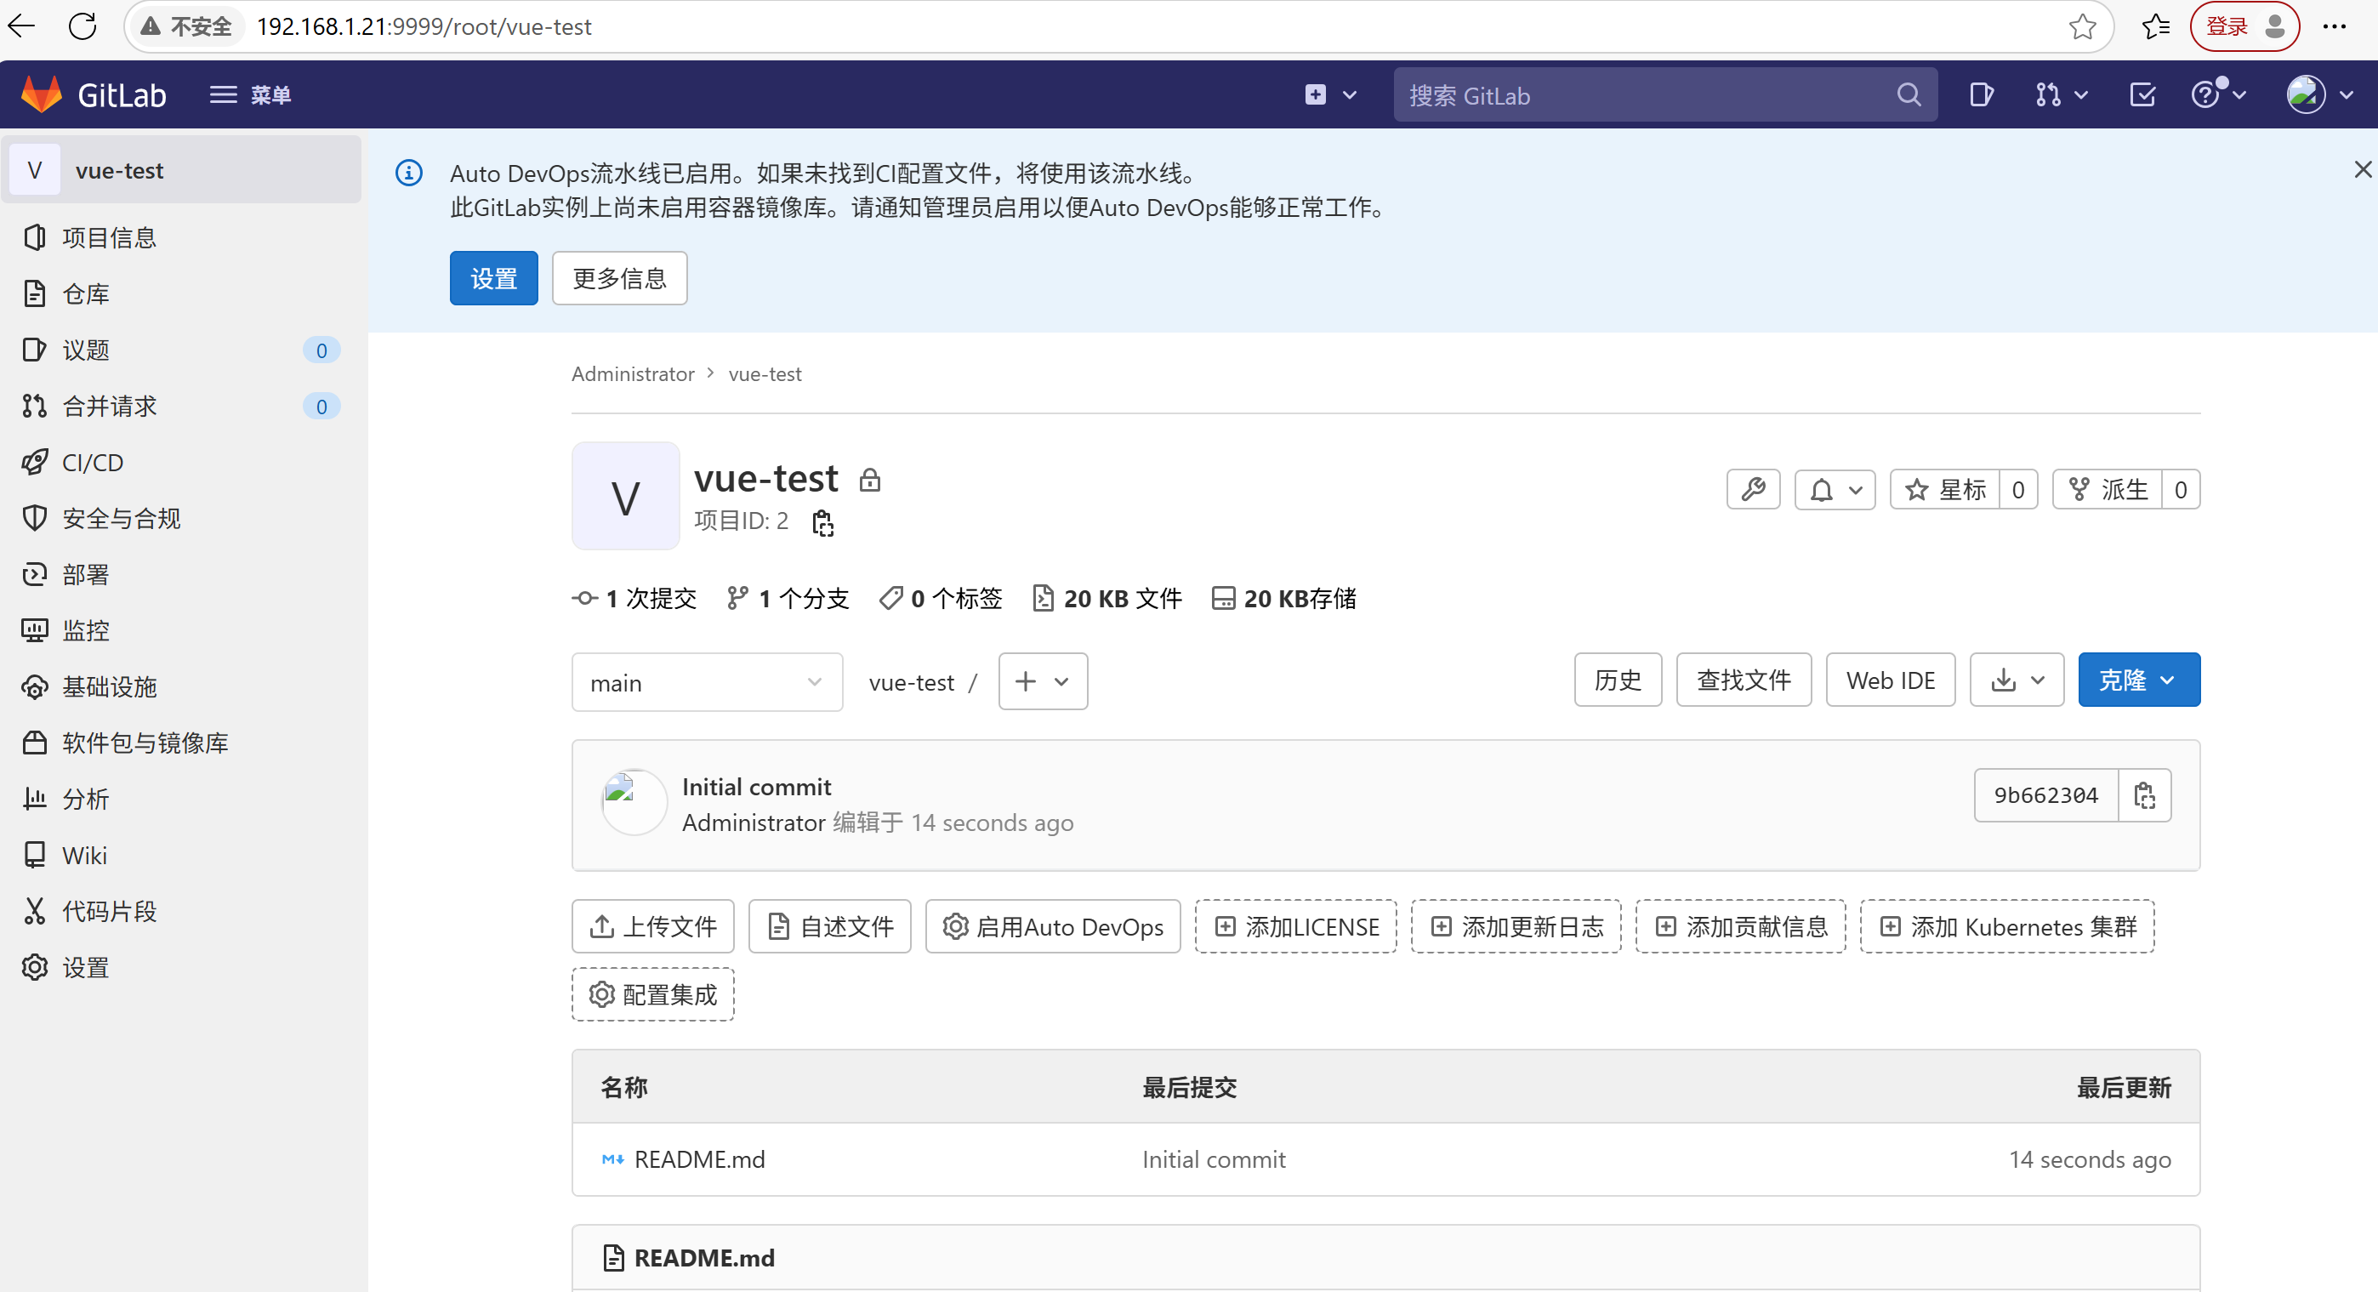Click the 派生 fork button
This screenshot has height=1292, width=2378.
click(2108, 489)
